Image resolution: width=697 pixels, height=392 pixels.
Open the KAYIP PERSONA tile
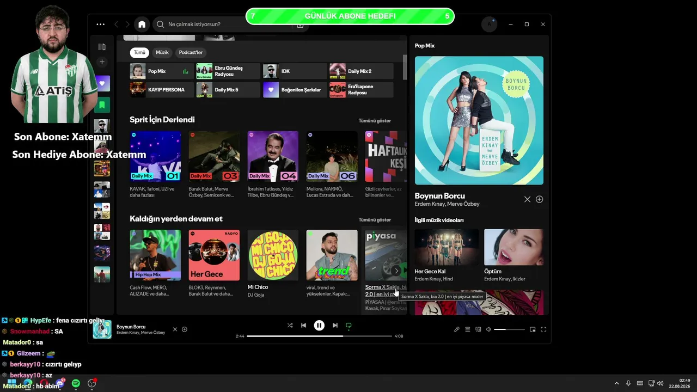pyautogui.click(x=162, y=89)
